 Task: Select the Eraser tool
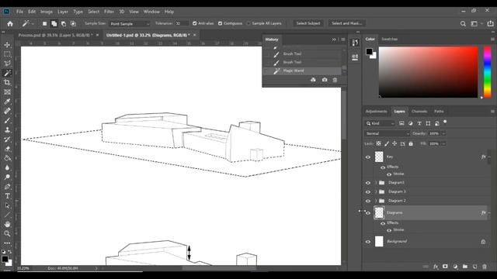click(7, 149)
